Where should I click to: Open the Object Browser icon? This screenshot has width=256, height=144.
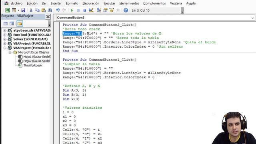(112, 10)
